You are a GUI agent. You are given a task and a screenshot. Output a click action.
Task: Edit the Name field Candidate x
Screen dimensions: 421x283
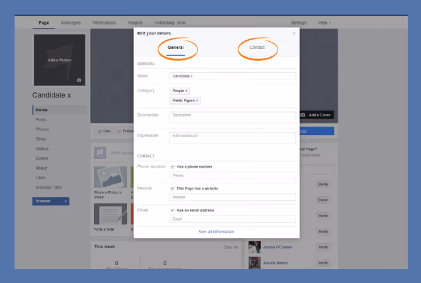click(232, 76)
